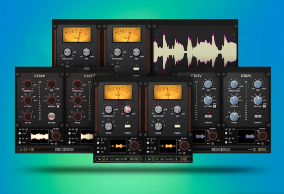Click the blue RELEASE knob on partially hidden blue C502V
Viewport: 284px width, 194px height.
[x=208, y=100]
